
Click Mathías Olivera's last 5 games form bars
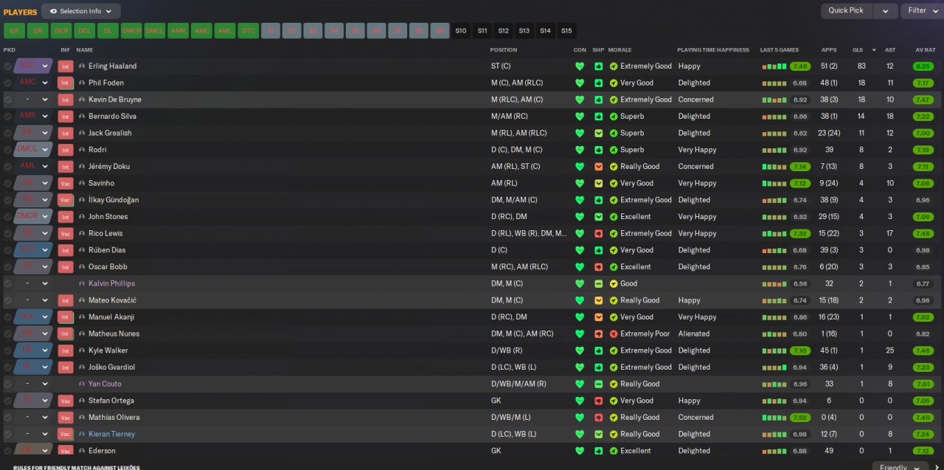click(x=774, y=418)
